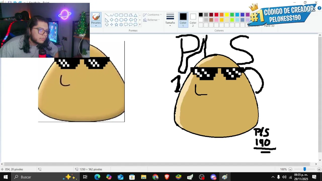Image resolution: width=322 pixels, height=181 pixels.
Task: Click the 100% zoom percentage text
Action: point(284,169)
